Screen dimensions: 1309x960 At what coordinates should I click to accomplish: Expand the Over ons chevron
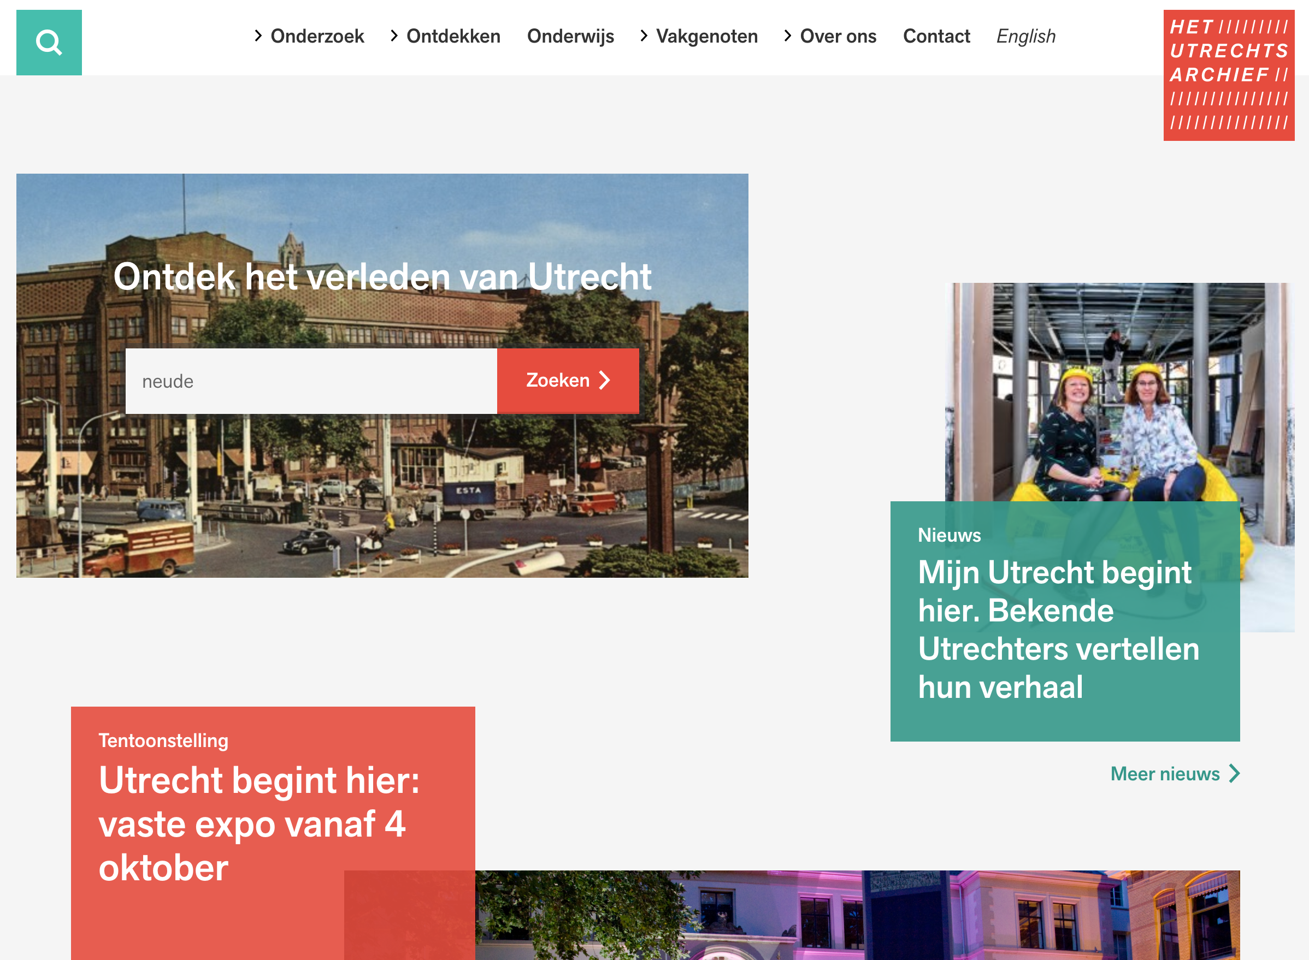pos(787,36)
